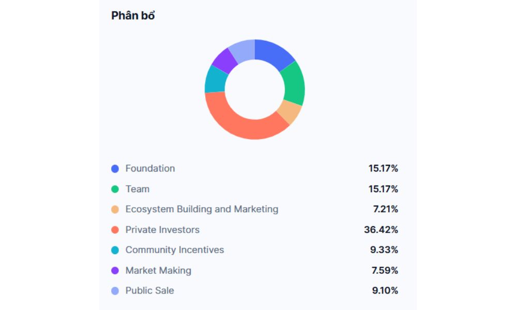This screenshot has width=517, height=310.
Task: Select Ecosystem Building and Marketing label
Action: point(202,209)
